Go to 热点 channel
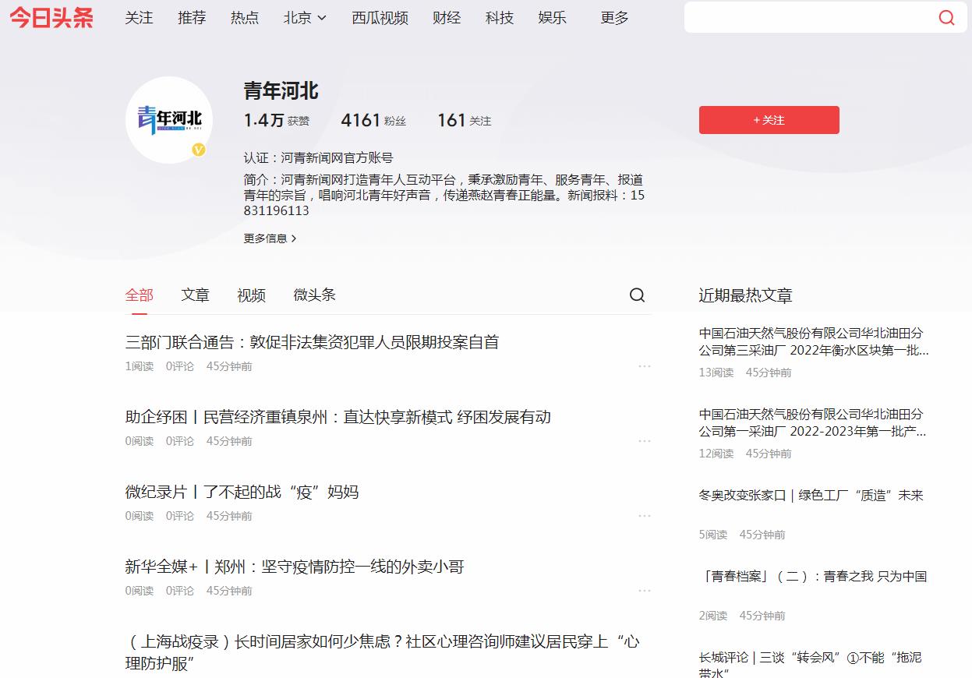This screenshot has height=678, width=972. tap(245, 18)
